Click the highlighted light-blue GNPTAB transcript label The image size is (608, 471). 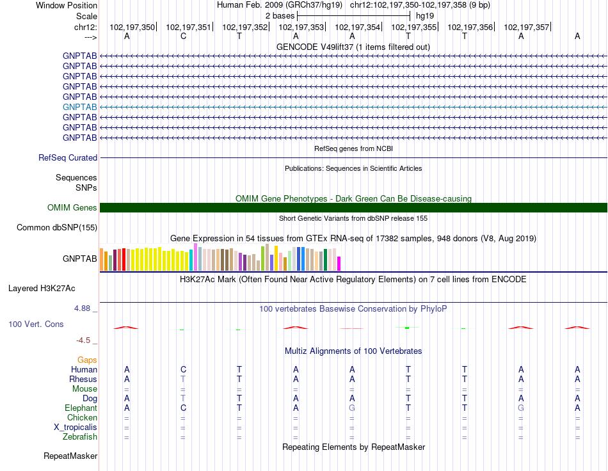coord(79,107)
